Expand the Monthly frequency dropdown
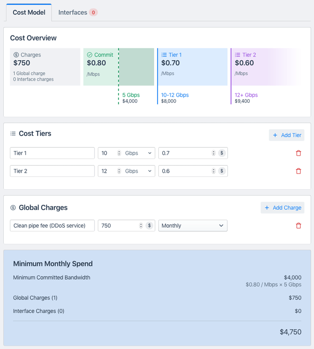 (x=192, y=226)
